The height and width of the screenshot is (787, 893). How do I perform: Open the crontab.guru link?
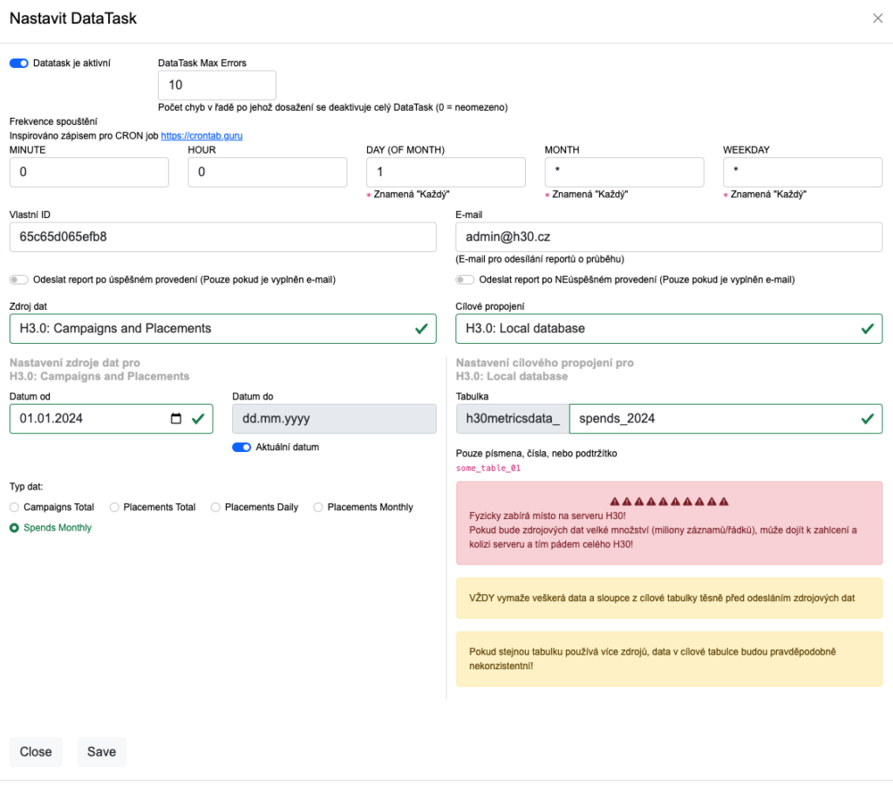pyautogui.click(x=201, y=136)
